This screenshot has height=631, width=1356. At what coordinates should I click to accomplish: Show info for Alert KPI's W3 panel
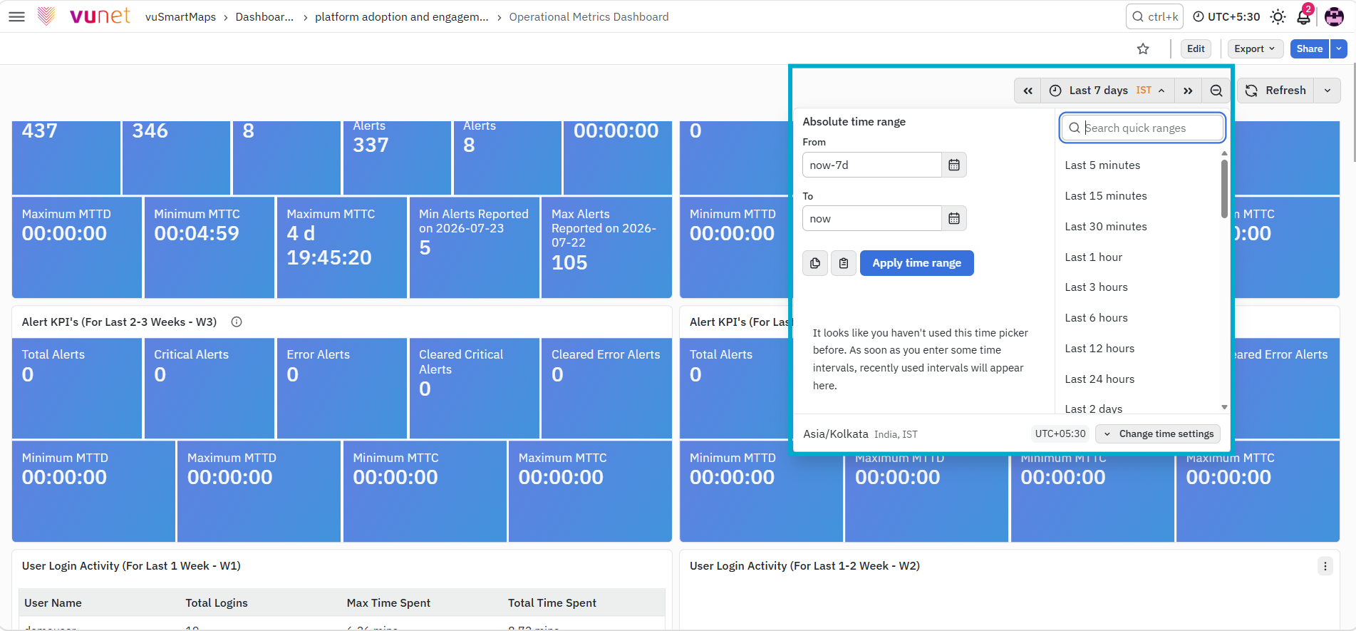[x=237, y=322]
